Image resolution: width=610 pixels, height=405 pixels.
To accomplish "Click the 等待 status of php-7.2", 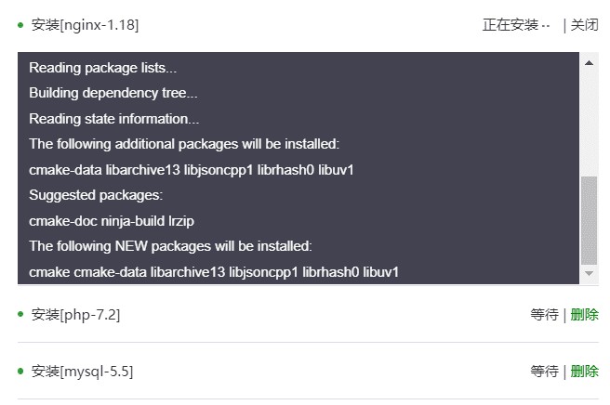I will [x=545, y=315].
